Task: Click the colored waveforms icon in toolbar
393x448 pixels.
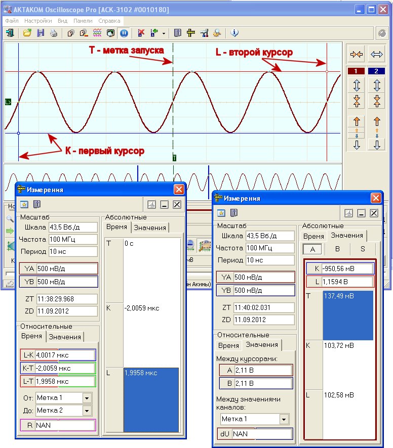Action: (x=97, y=33)
